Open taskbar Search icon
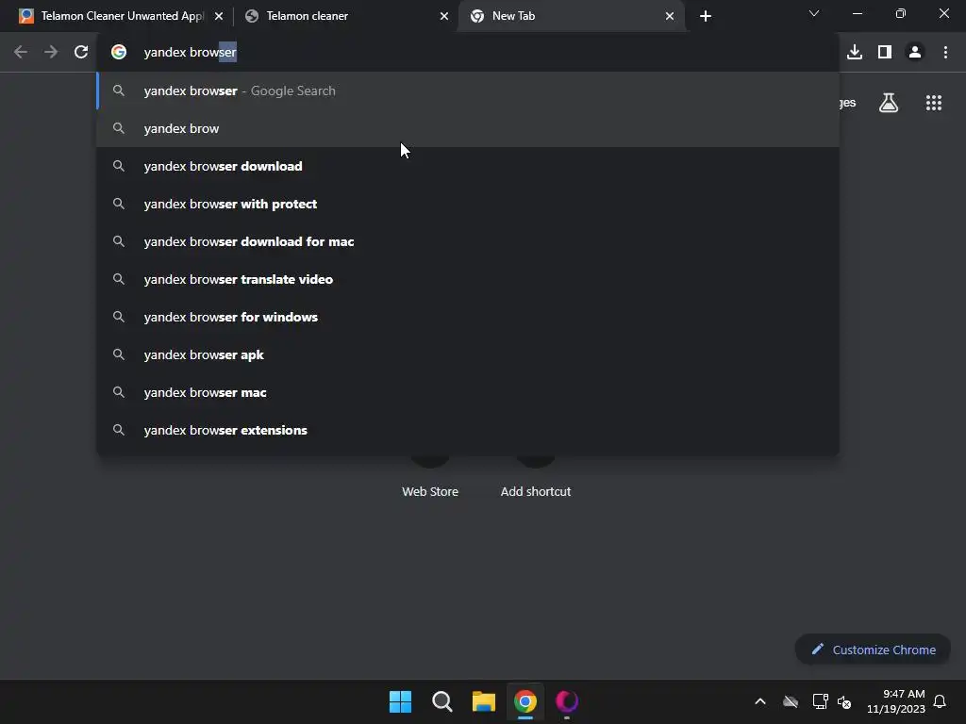The height and width of the screenshot is (724, 966). [x=441, y=701]
